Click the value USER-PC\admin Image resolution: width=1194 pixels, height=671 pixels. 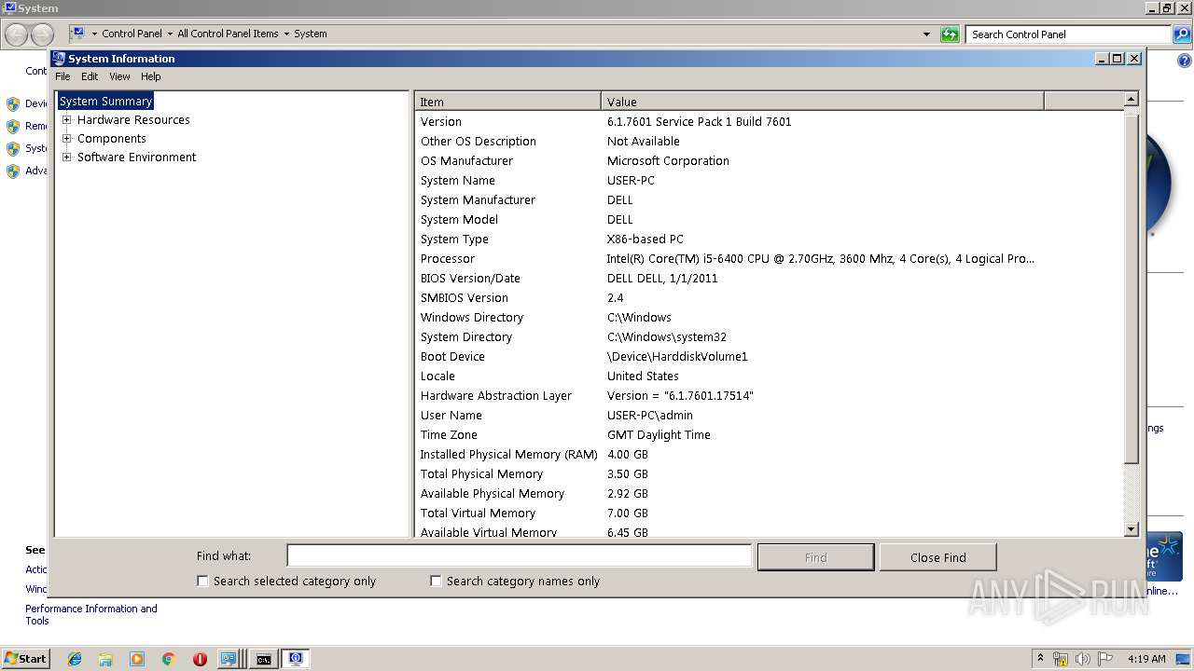649,415
